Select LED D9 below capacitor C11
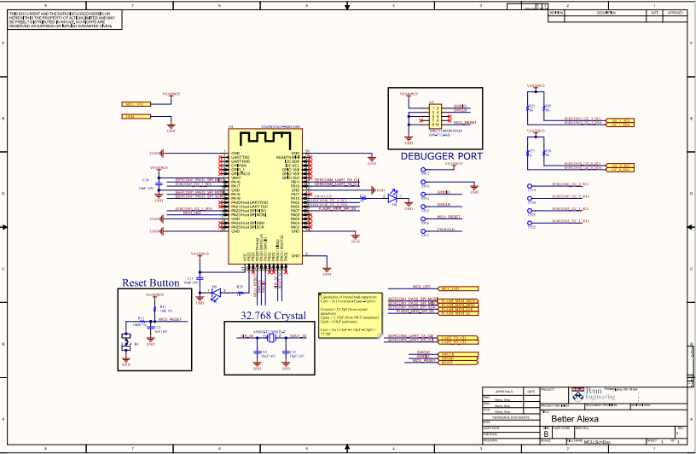This screenshot has width=696, height=454. pyautogui.click(x=216, y=294)
